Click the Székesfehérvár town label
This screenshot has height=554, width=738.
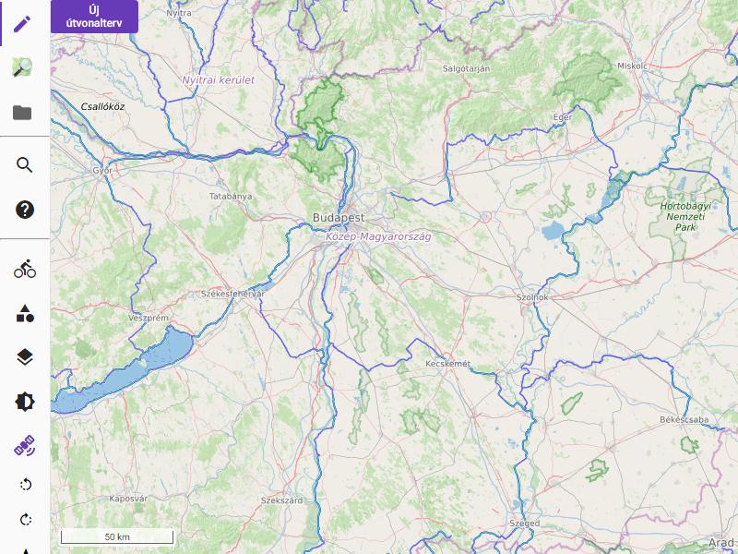233,294
